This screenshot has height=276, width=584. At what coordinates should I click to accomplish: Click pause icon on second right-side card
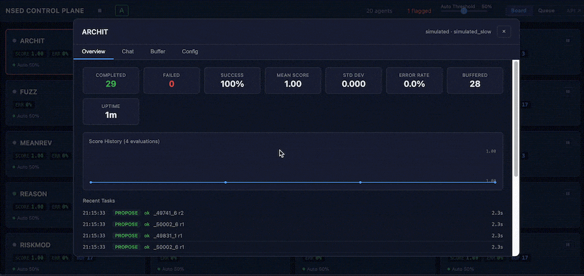click(567, 91)
